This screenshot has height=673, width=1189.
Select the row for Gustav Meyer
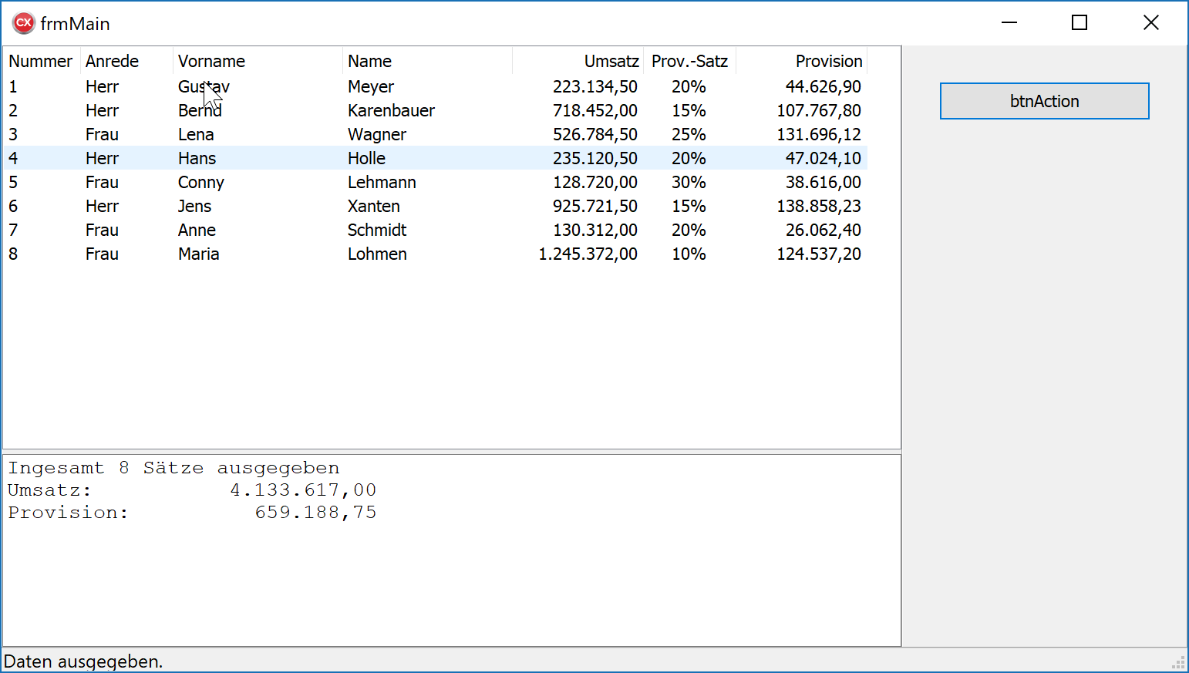[x=370, y=87]
